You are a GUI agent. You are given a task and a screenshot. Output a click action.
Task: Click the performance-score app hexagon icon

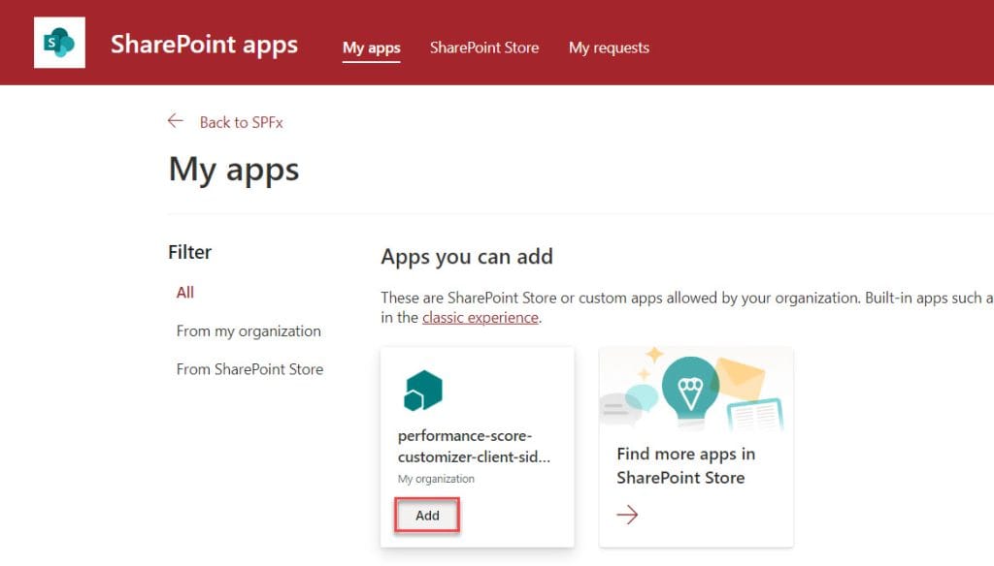pos(423,391)
